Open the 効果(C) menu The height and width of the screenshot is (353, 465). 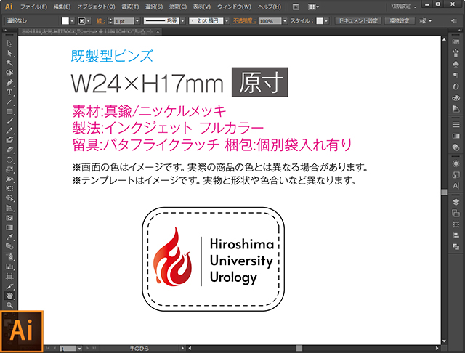(178, 7)
